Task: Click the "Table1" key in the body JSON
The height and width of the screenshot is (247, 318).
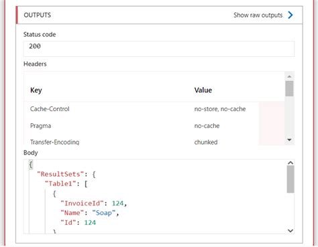Action: coord(60,183)
